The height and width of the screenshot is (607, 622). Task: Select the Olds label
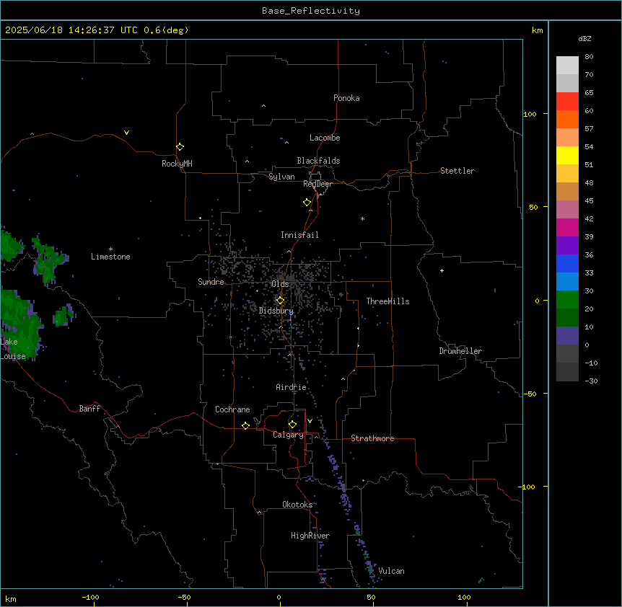280,284
